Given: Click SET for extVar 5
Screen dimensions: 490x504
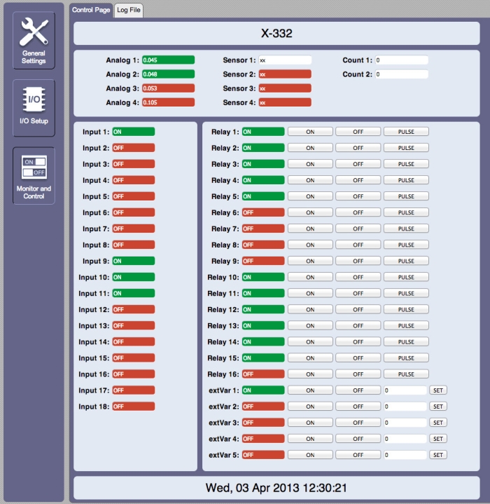Looking at the screenshot, I should (438, 455).
